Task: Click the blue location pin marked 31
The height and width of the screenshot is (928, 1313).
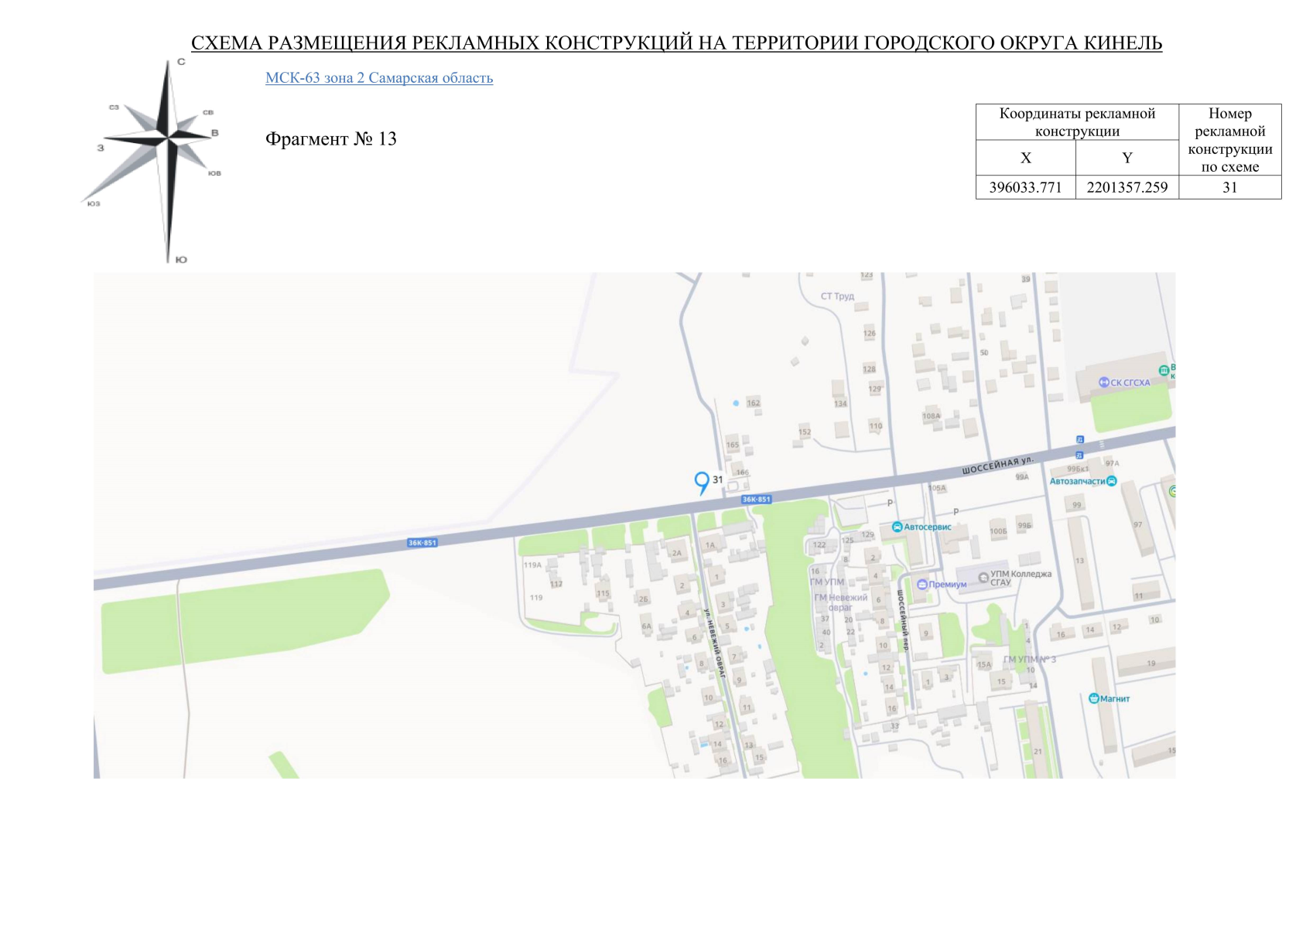Action: point(702,482)
